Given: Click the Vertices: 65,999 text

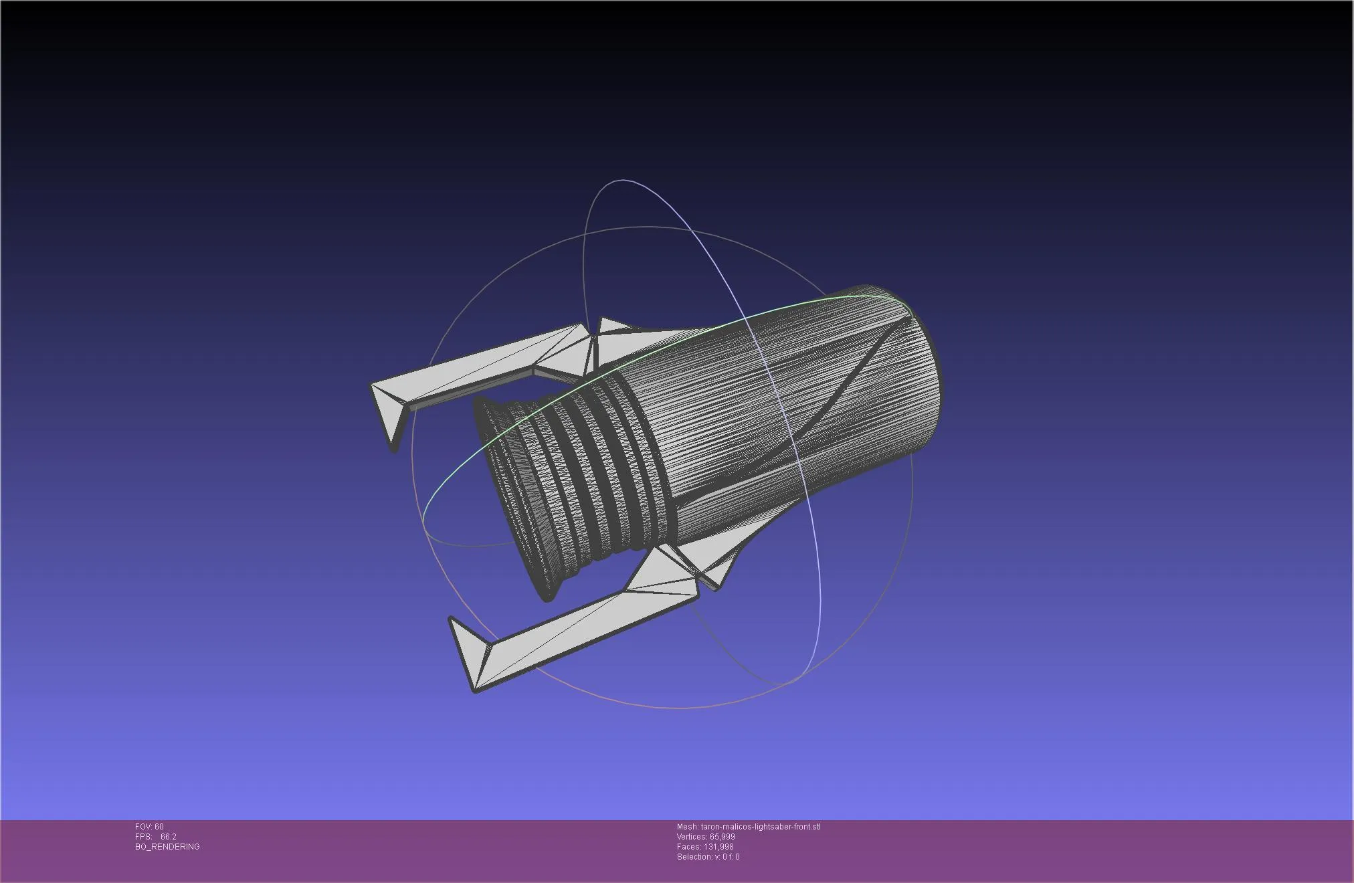Looking at the screenshot, I should [x=706, y=837].
